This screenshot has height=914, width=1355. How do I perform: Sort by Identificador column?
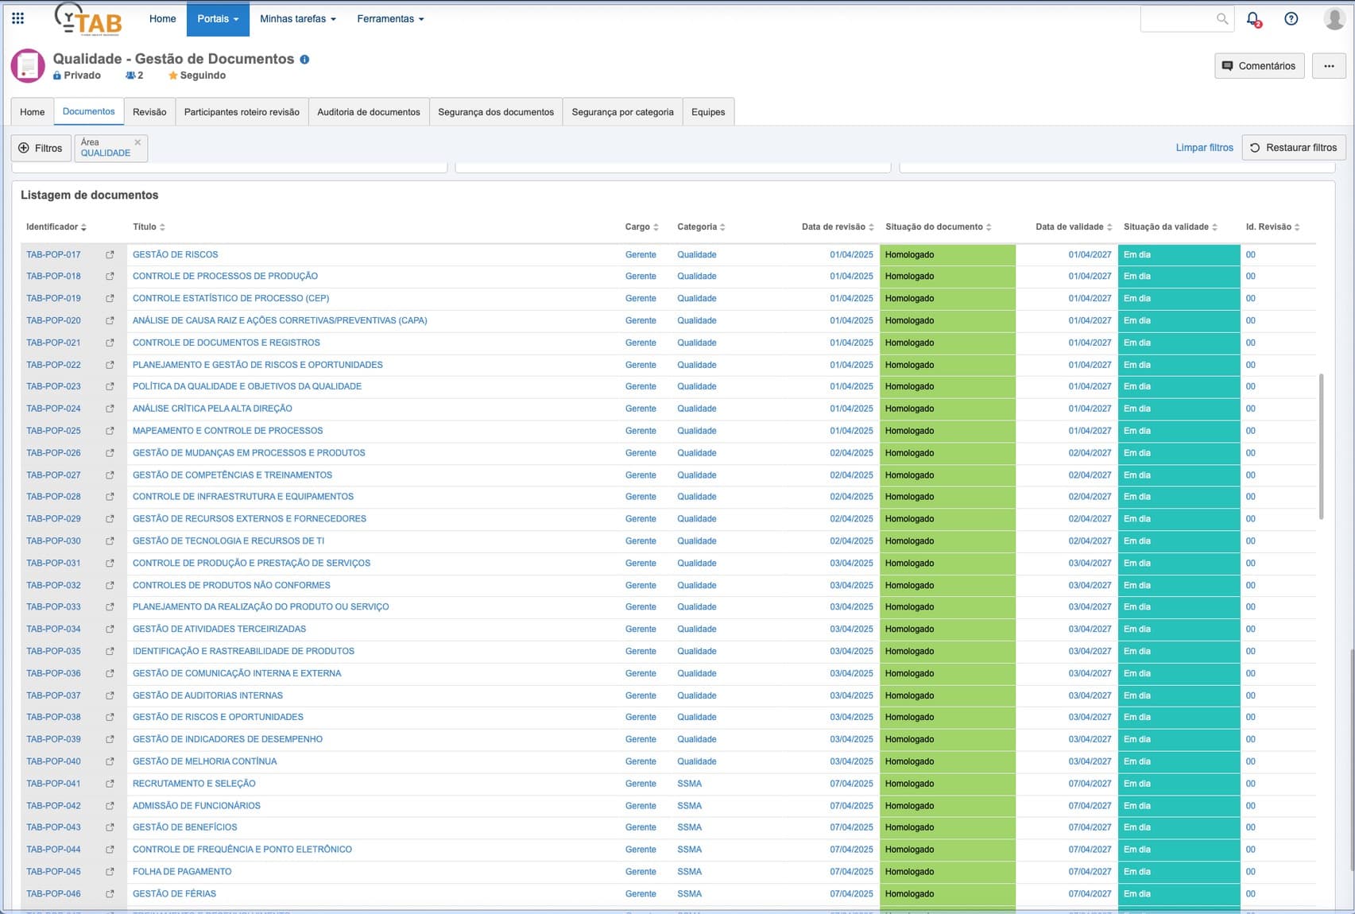pyautogui.click(x=56, y=227)
